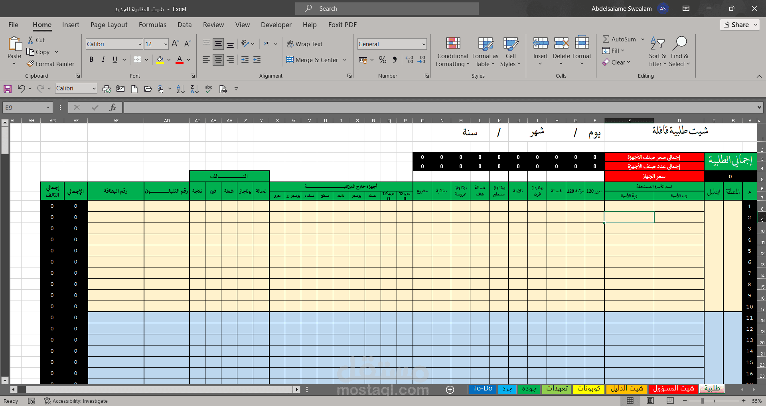Expand the Fill Color dropdown arrow
766x406 pixels.
(x=169, y=60)
